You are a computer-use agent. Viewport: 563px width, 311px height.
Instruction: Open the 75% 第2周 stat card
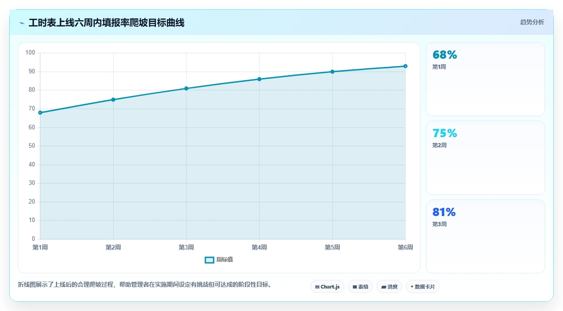(486, 158)
